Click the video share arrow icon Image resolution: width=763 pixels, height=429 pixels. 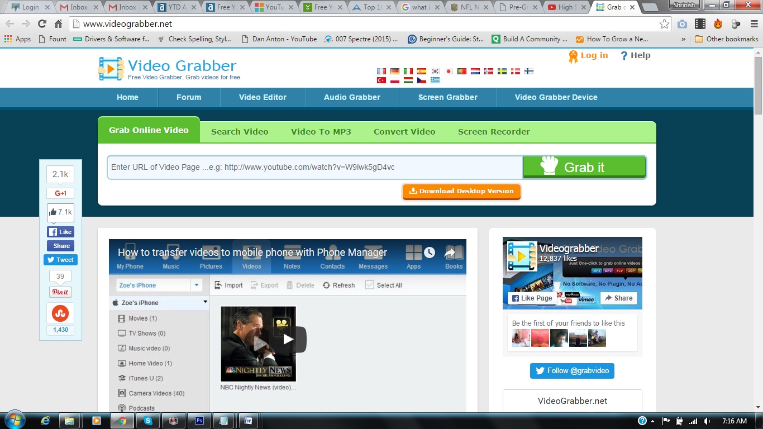coord(450,252)
